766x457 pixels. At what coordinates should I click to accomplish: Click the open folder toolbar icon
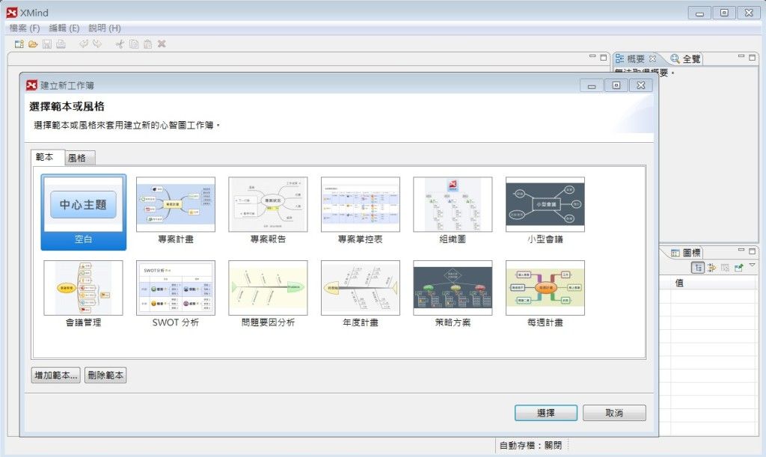click(x=33, y=44)
